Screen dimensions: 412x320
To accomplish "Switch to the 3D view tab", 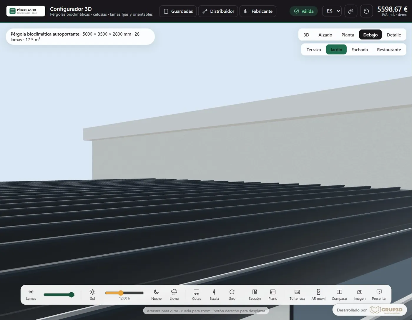I will 306,35.
